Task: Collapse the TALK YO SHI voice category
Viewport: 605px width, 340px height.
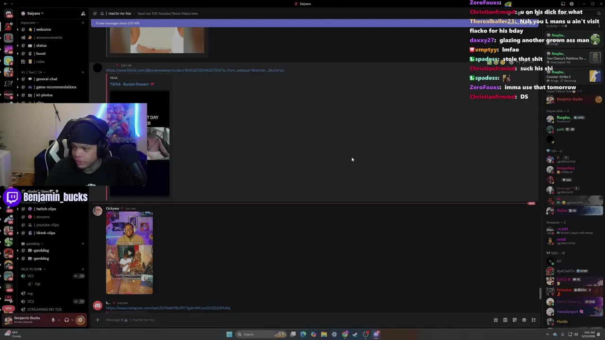Action: tap(32, 269)
